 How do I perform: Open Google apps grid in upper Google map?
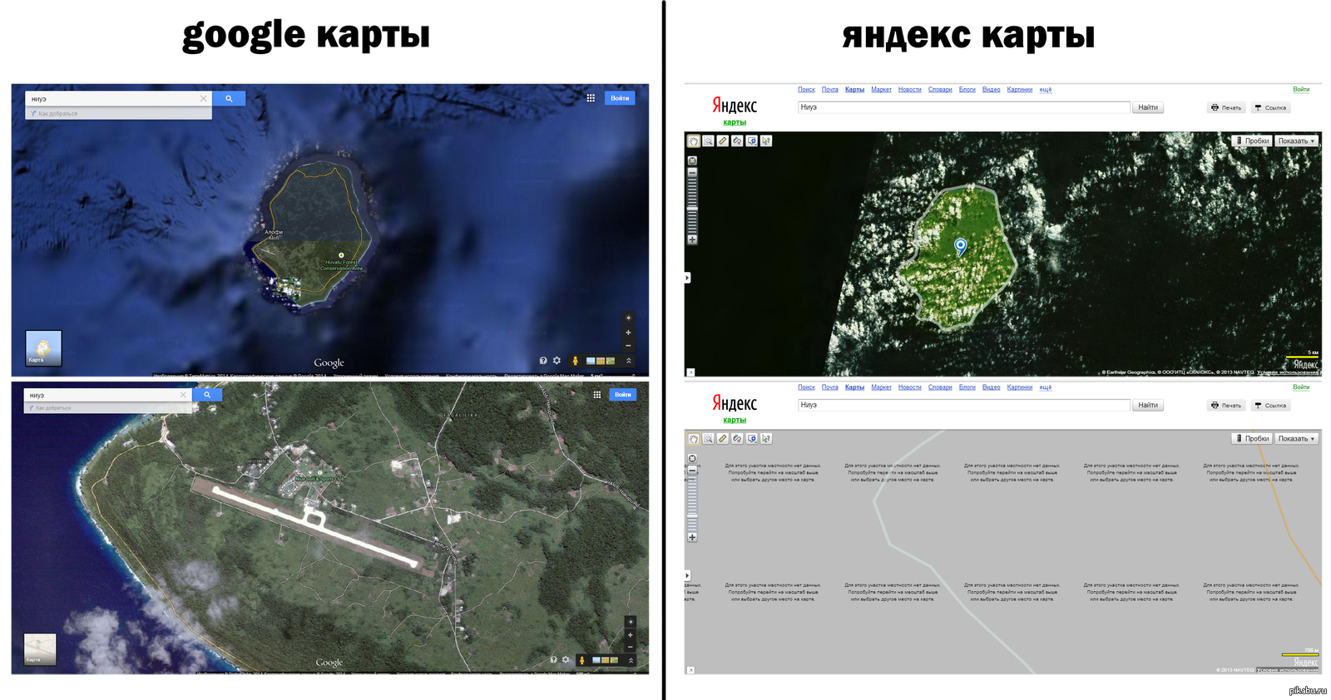[x=591, y=98]
